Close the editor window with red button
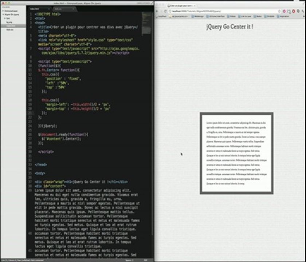The height and width of the screenshot is (262, 306). [x=3, y=3]
